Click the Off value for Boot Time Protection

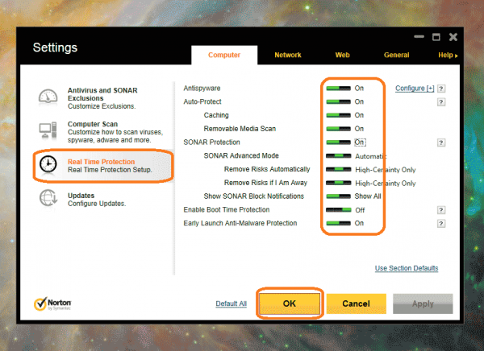tap(360, 210)
